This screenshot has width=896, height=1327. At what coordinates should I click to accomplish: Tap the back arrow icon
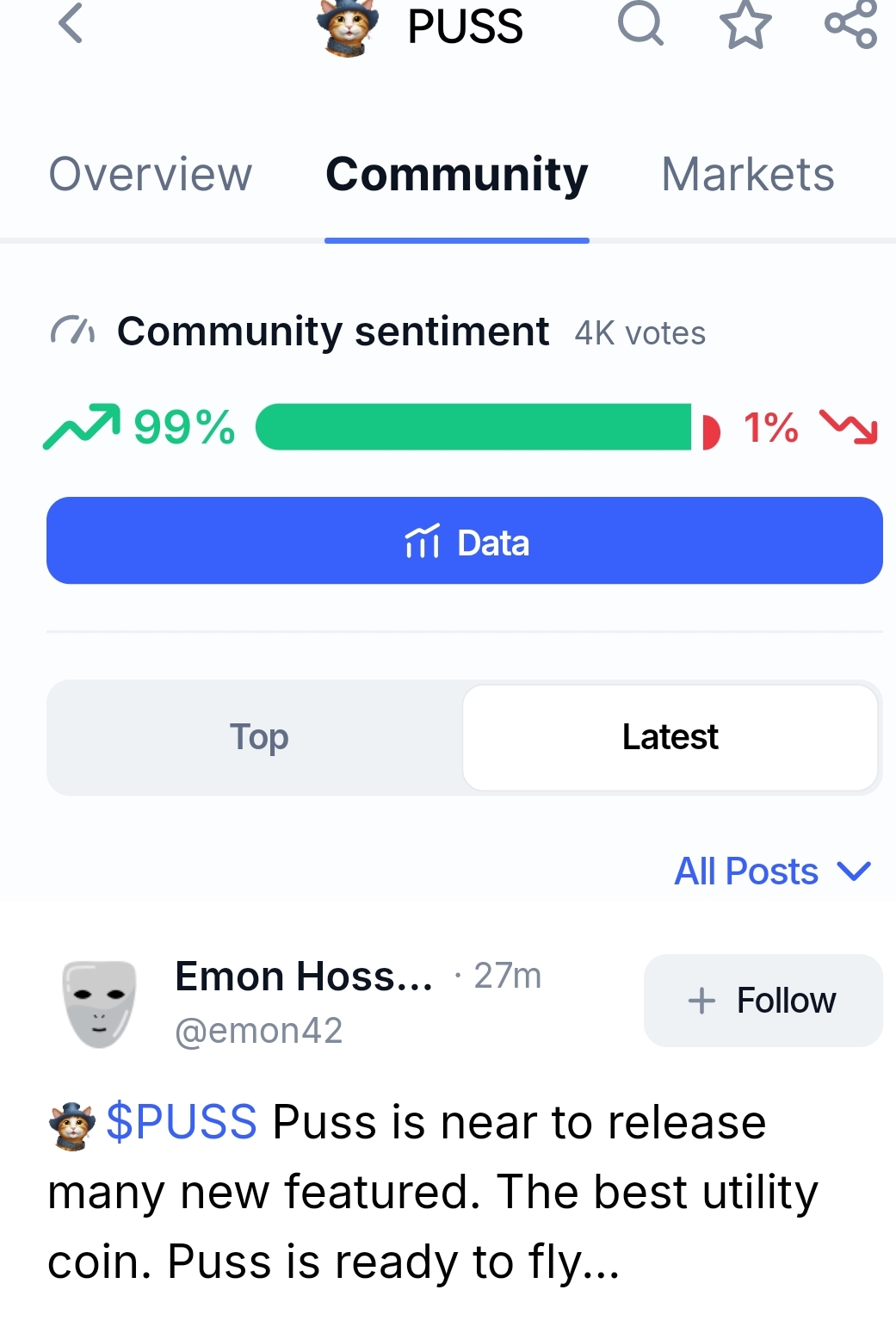click(x=71, y=23)
